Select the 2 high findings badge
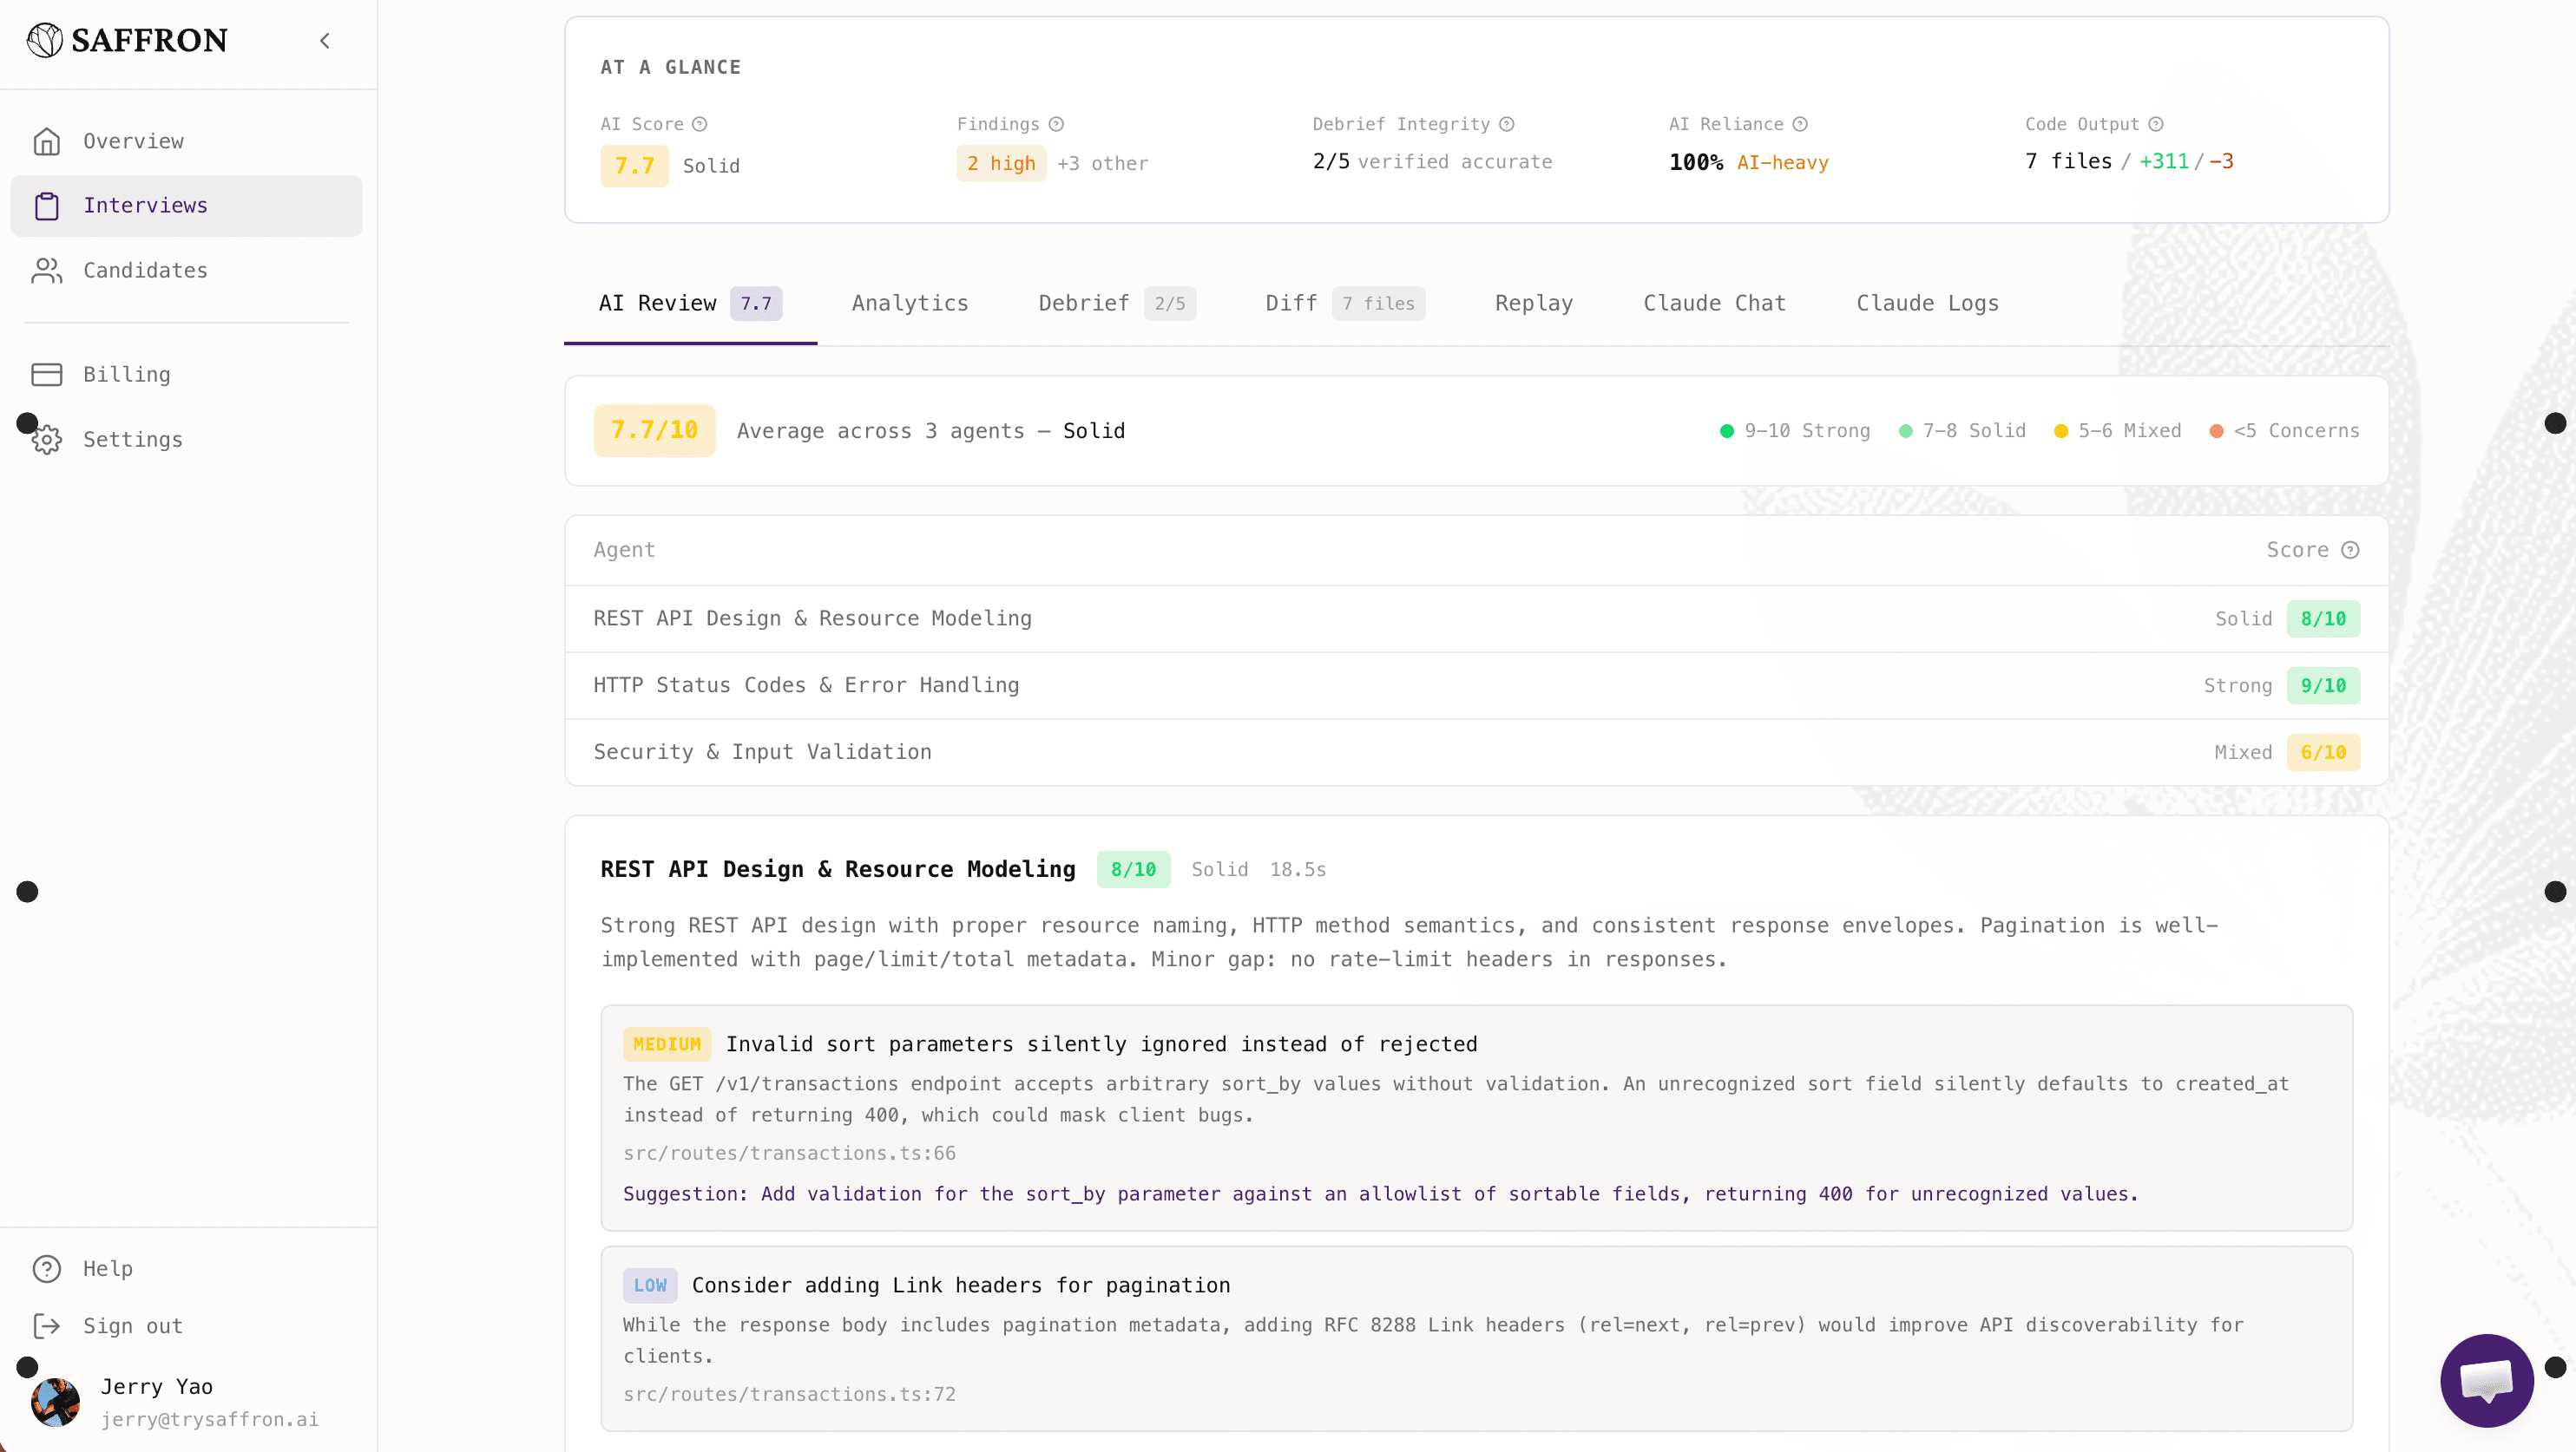The height and width of the screenshot is (1452, 2576). (x=1000, y=163)
